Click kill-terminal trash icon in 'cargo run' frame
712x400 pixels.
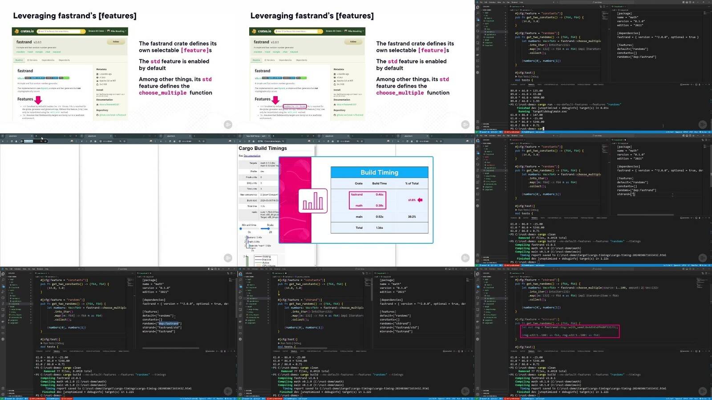[699, 84]
